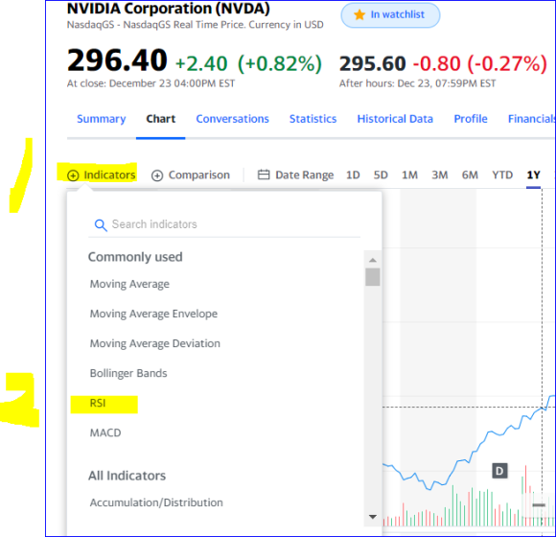Click the indicator list scroll-down arrow
556x537 pixels.
click(x=372, y=517)
